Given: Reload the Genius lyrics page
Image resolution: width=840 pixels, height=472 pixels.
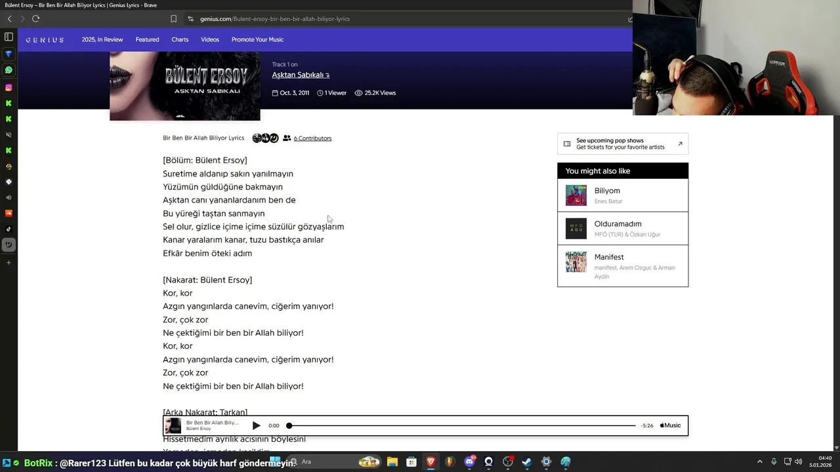Looking at the screenshot, I should pos(35,18).
